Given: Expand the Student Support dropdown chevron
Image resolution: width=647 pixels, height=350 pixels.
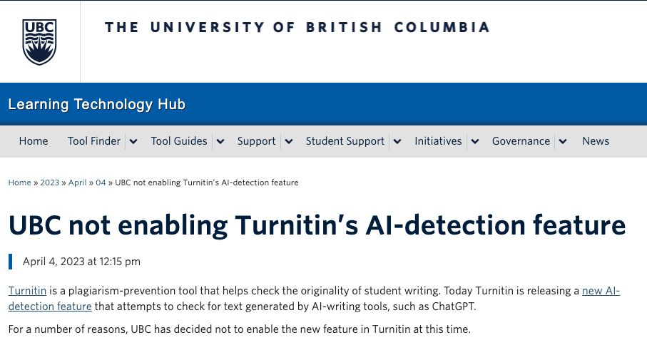Looking at the screenshot, I should click(397, 141).
